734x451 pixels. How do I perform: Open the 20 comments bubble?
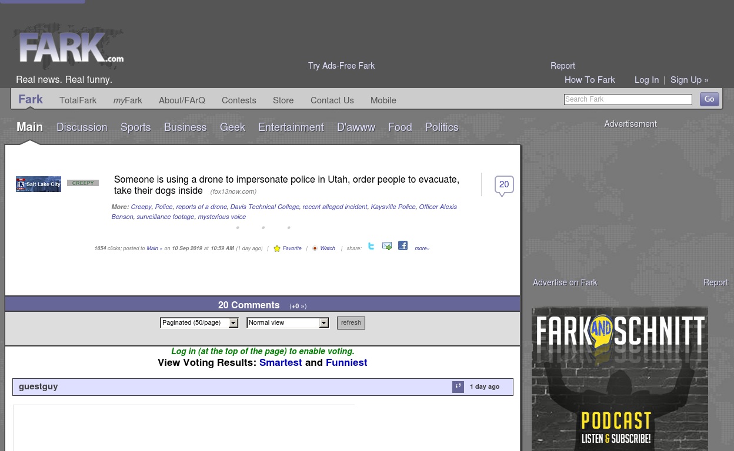pos(504,185)
